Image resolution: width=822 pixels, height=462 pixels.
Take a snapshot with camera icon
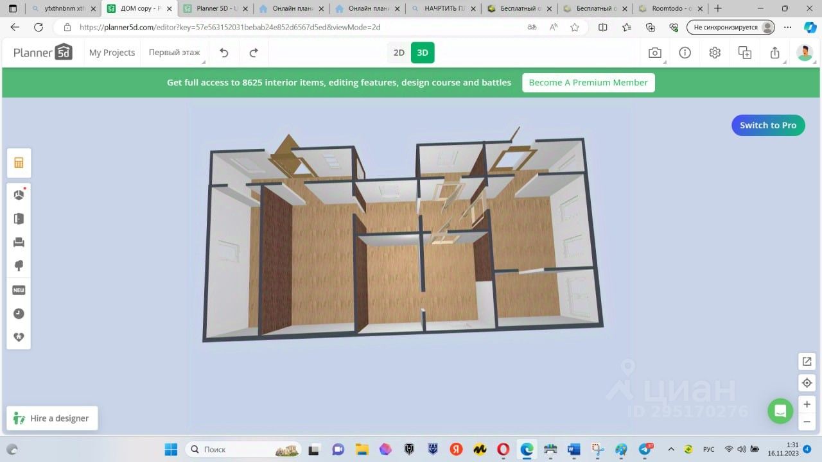click(x=654, y=53)
